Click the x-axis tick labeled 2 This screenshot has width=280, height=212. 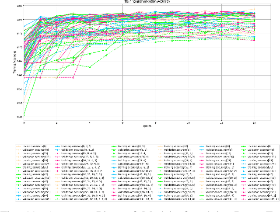click(57, 124)
